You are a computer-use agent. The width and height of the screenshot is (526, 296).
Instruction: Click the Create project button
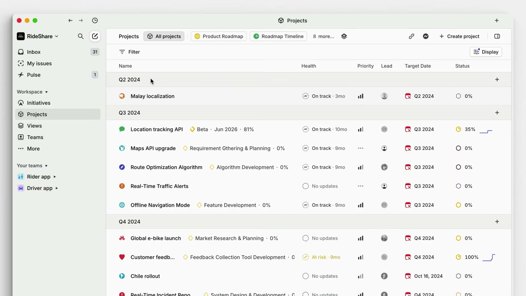[x=459, y=36]
